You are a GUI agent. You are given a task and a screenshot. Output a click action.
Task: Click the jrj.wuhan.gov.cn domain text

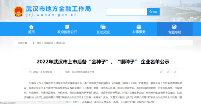(x=51, y=15)
